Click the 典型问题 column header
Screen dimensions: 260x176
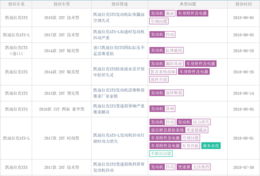click(x=188, y=4)
